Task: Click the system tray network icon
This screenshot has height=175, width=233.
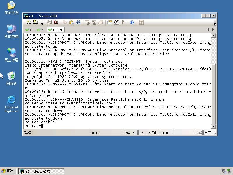Action: (x=229, y=171)
